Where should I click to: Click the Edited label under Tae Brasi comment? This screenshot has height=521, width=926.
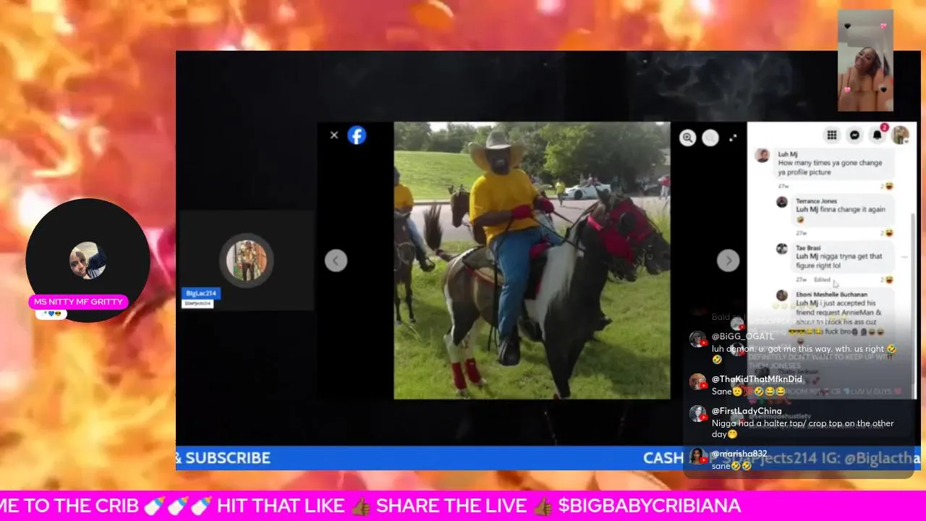(x=823, y=279)
